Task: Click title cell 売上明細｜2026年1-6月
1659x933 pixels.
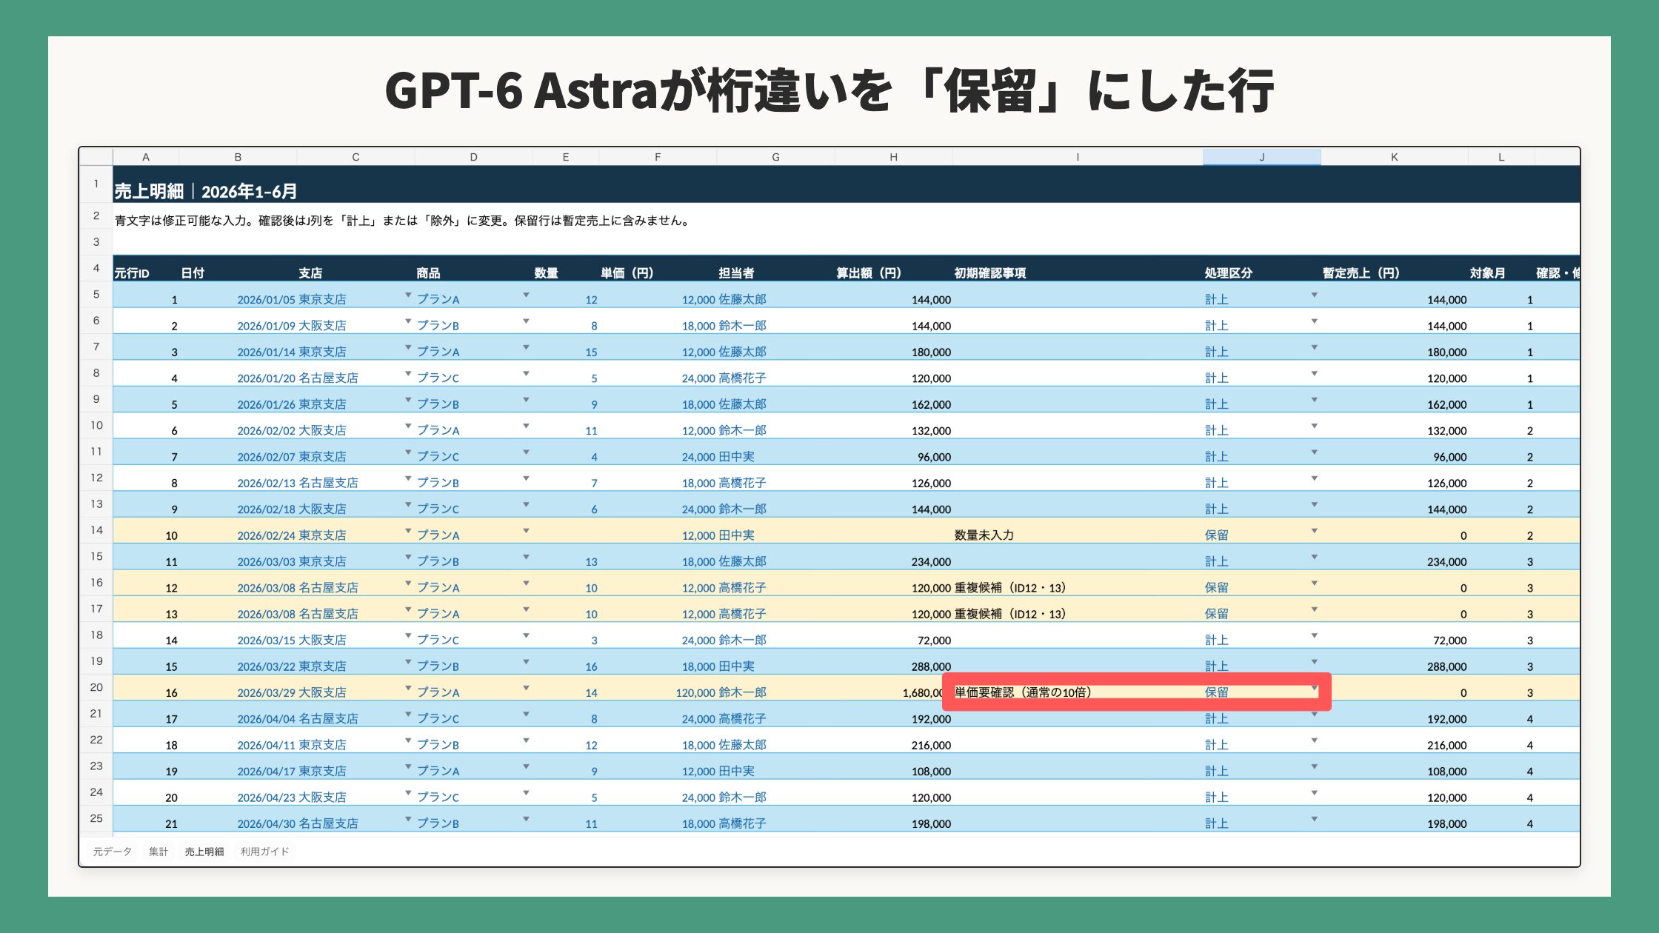Action: pyautogui.click(x=205, y=191)
